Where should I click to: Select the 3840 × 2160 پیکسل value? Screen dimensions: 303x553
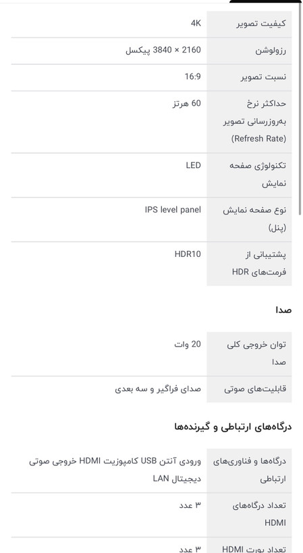[x=163, y=51]
